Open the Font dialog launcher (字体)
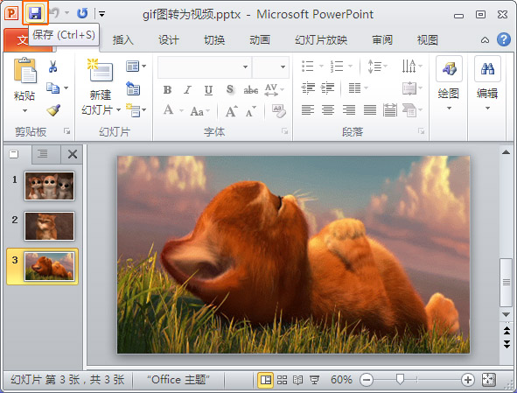Image resolution: width=517 pixels, height=393 pixels. 284,131
